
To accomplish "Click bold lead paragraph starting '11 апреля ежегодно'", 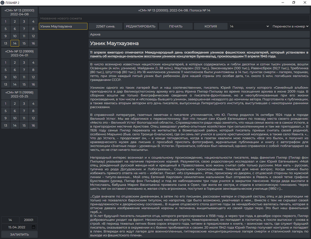I will (x=199, y=54).
